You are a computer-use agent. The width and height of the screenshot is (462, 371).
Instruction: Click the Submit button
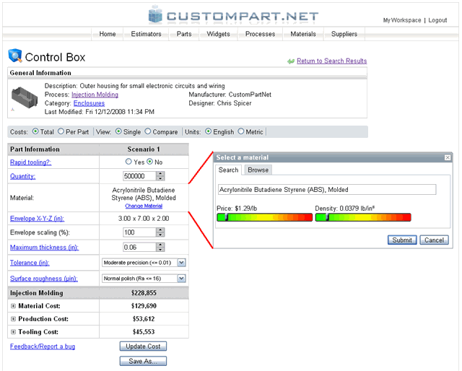click(402, 240)
